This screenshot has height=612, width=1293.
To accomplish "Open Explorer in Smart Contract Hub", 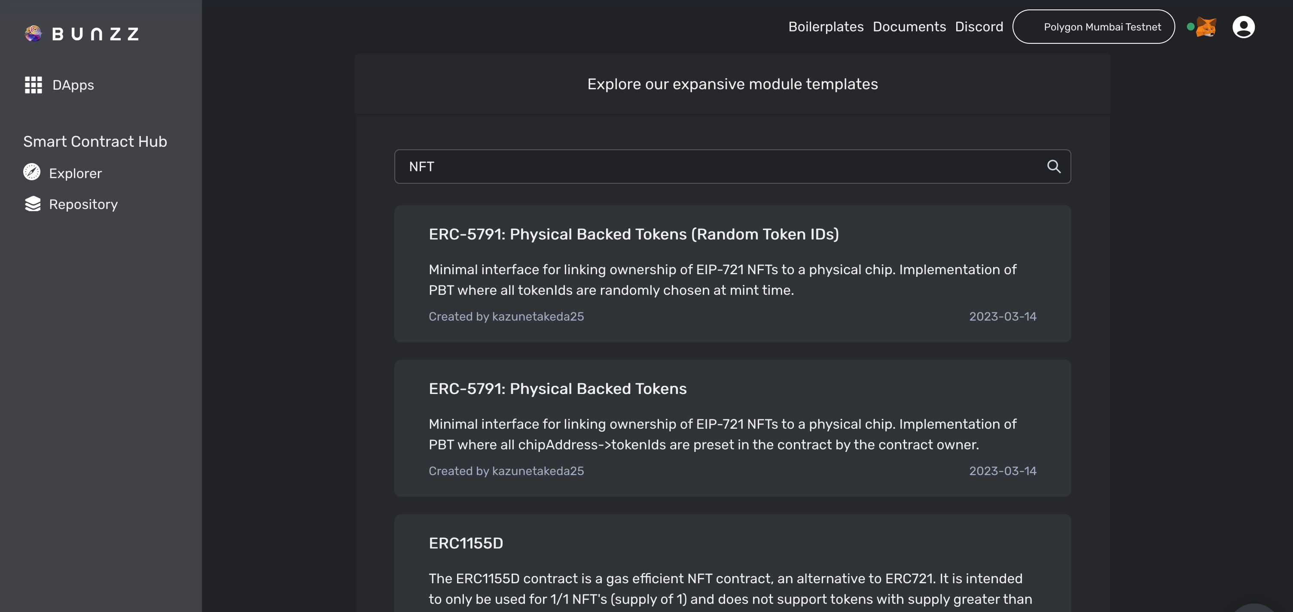I will 75,173.
